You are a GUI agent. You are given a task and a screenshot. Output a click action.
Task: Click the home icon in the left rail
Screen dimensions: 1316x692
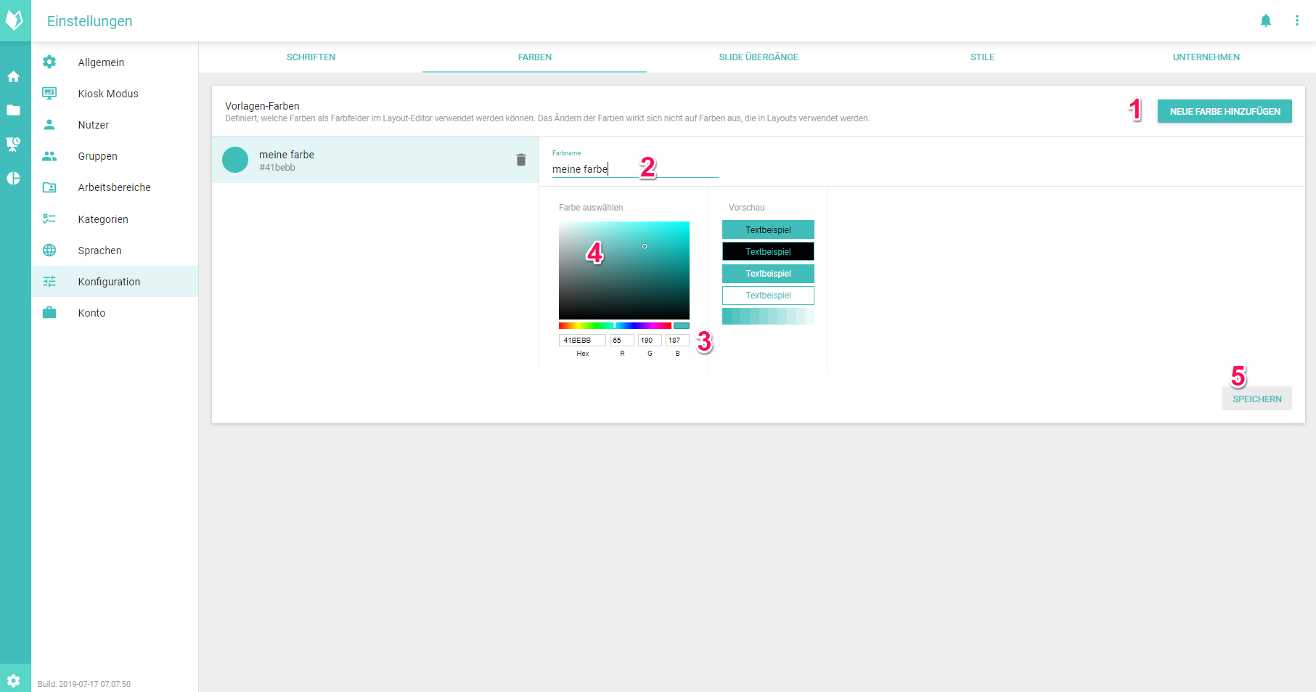tap(13, 77)
